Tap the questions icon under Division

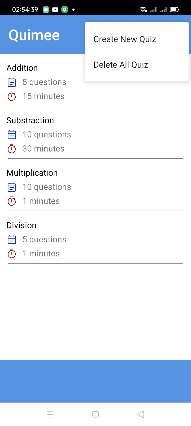coord(12,240)
